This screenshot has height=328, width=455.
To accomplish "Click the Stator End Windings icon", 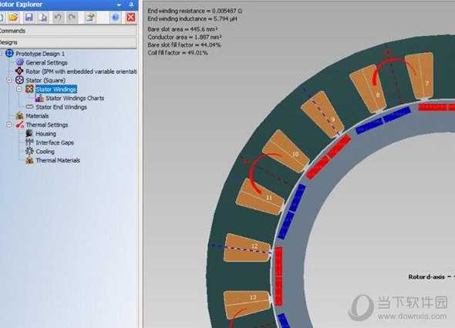I will coord(29,106).
